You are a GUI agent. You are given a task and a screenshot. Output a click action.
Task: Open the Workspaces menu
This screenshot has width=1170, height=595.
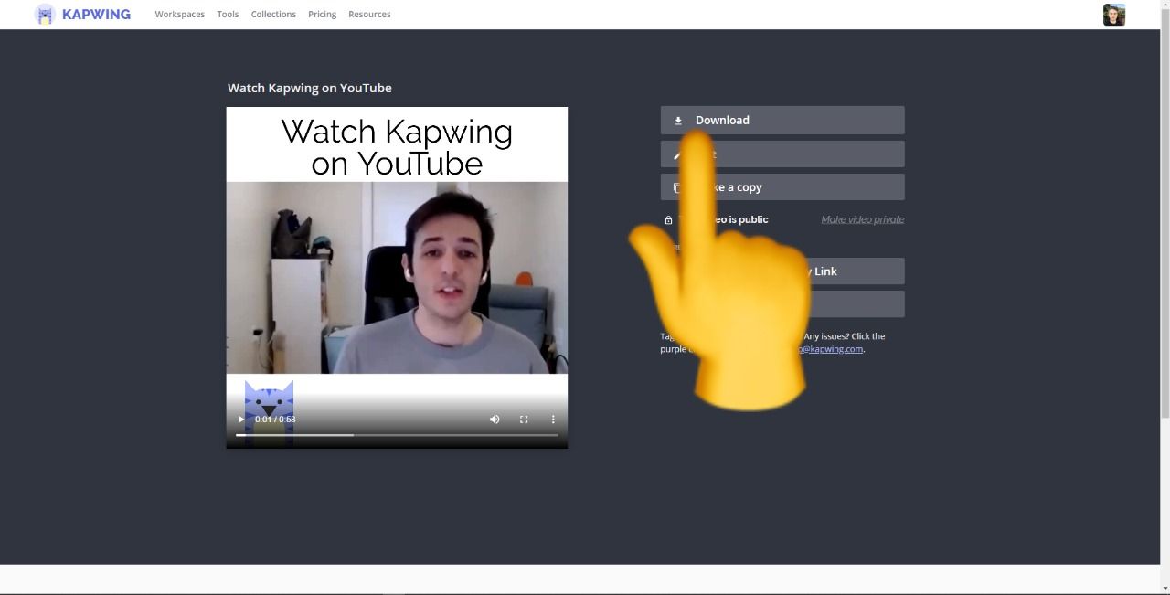pyautogui.click(x=180, y=15)
